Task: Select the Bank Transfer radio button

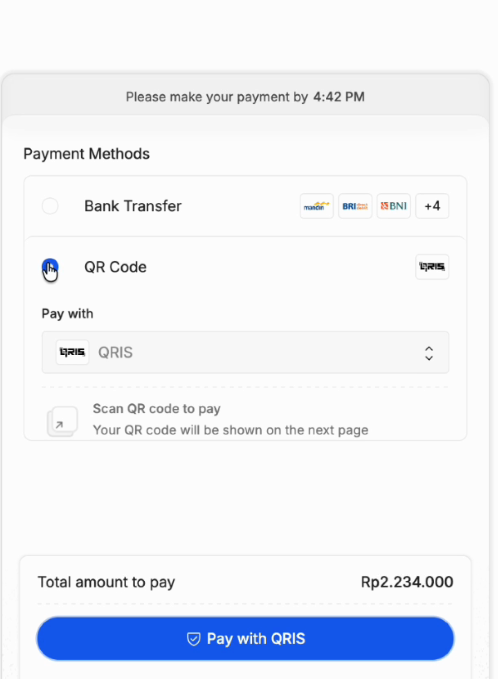Action: click(50, 206)
